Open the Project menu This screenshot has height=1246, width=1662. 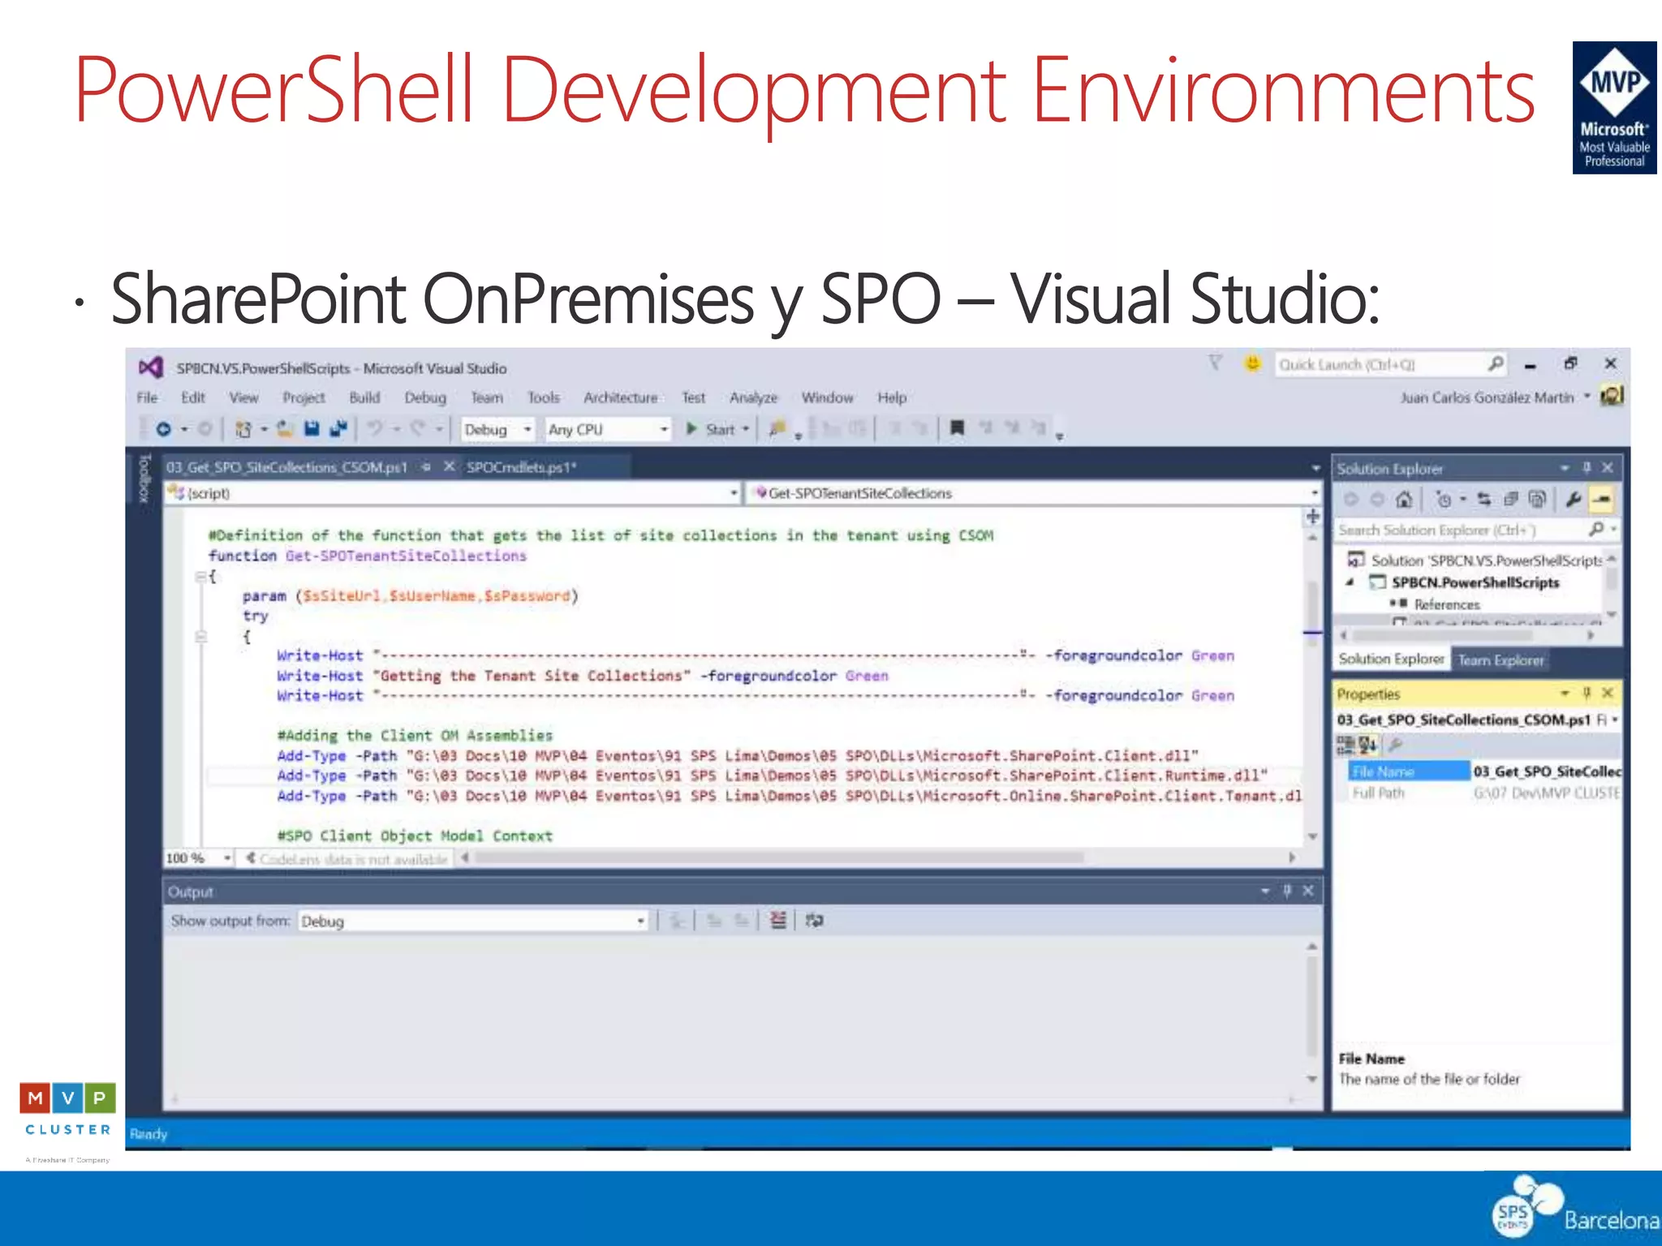point(304,397)
